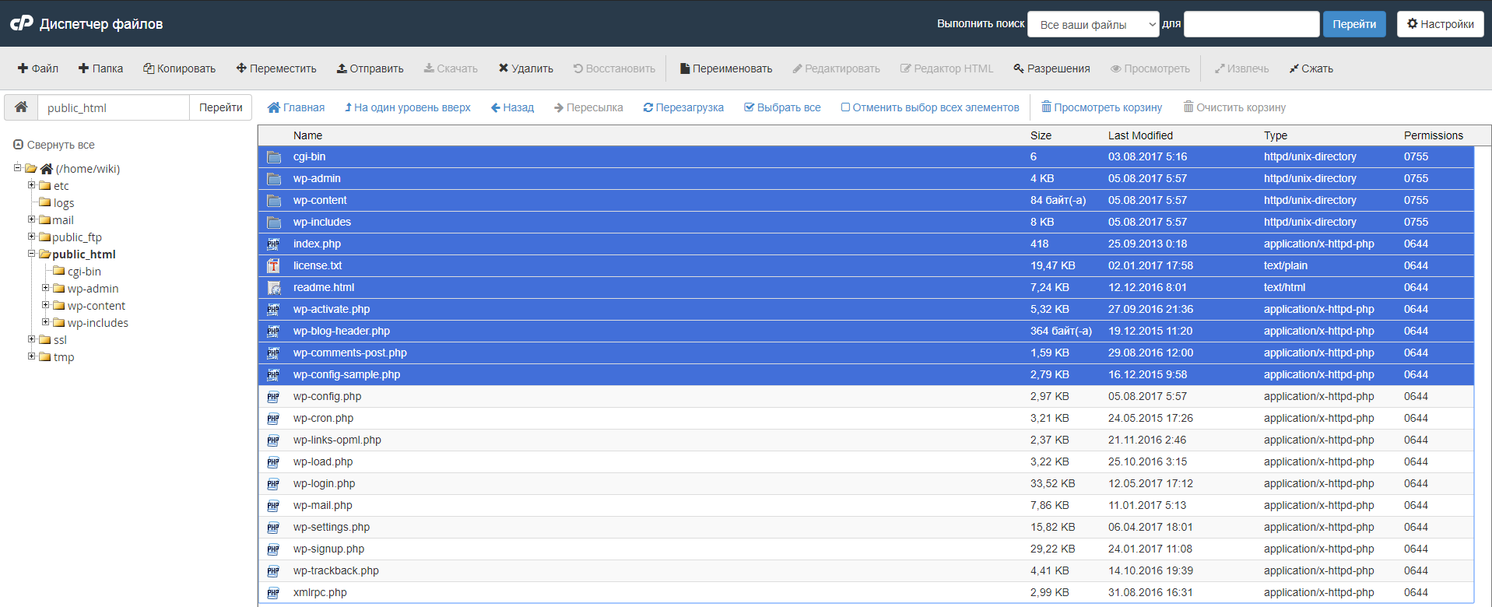Expand the wp-admin folder in tree

(45, 288)
